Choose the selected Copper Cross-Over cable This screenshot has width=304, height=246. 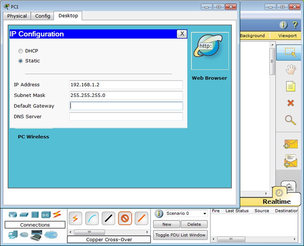[125, 219]
